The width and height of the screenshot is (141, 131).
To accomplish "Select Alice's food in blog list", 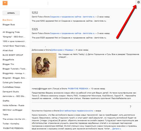I will (8, 50).
